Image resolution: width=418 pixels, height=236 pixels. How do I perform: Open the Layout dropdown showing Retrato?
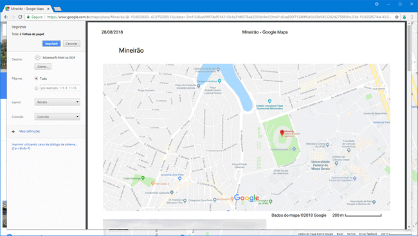pos(57,102)
